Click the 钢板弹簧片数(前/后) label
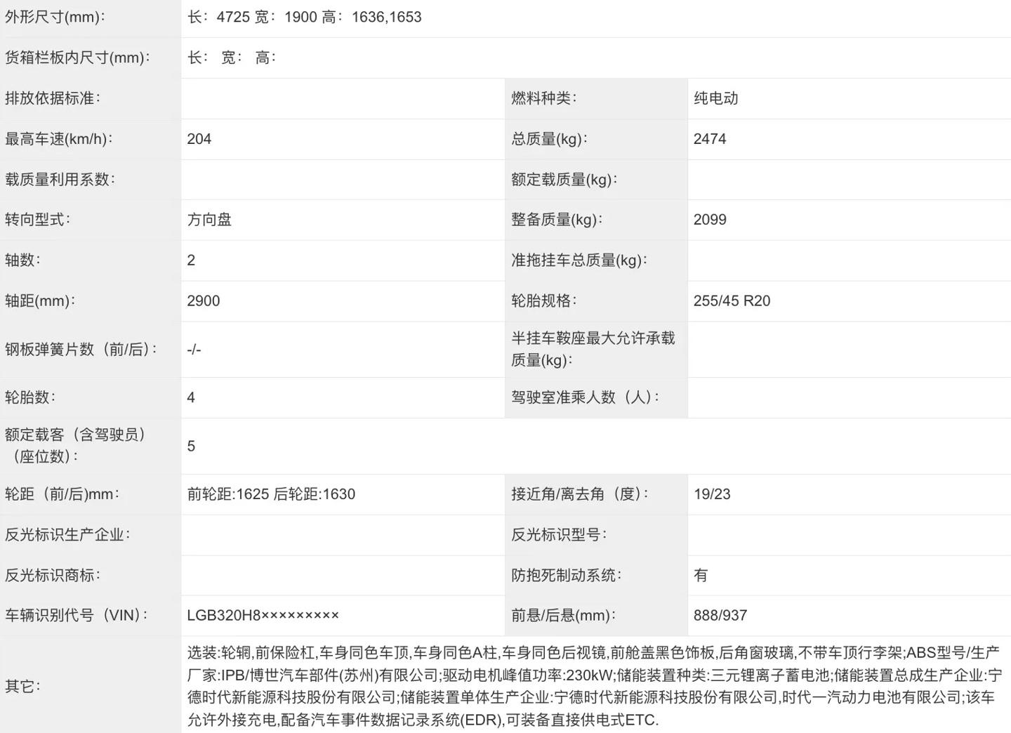This screenshot has width=1011, height=733. pyautogui.click(x=81, y=350)
